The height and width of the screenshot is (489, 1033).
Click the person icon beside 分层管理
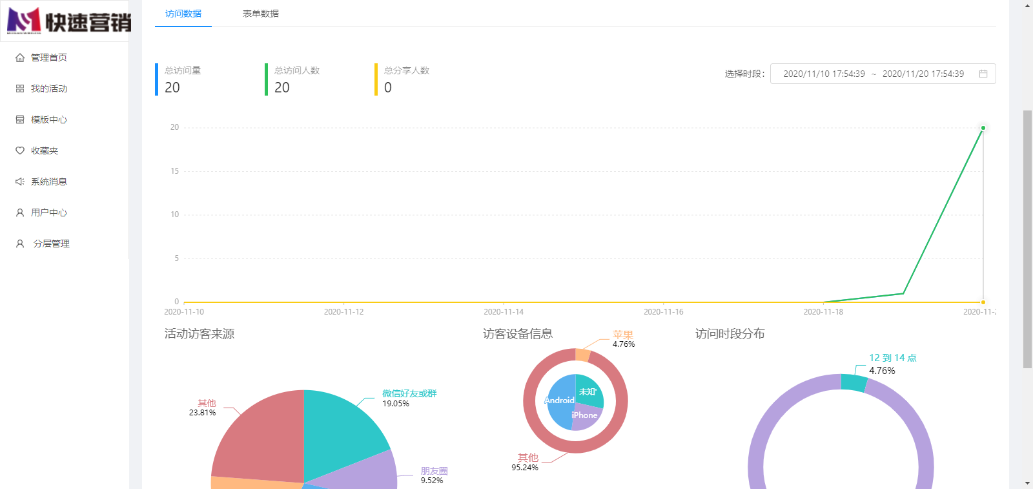click(x=20, y=244)
